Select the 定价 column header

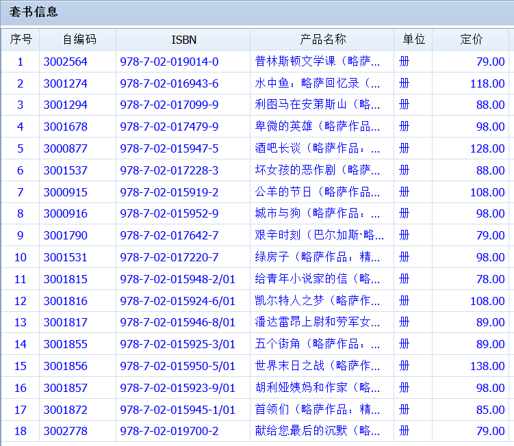[x=472, y=40]
